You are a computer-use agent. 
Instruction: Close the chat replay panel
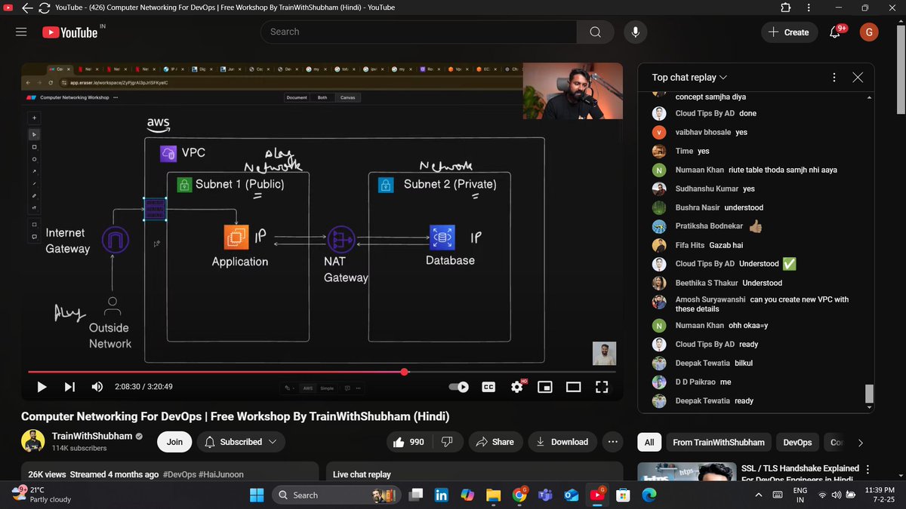point(858,77)
